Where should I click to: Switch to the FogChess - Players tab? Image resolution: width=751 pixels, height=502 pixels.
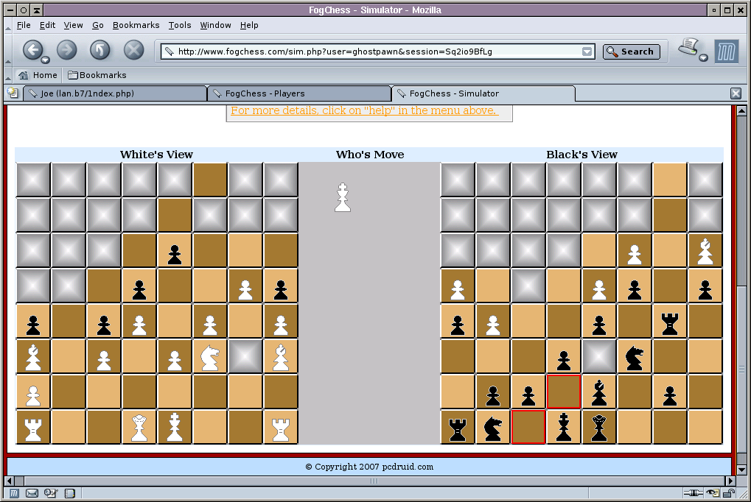(x=298, y=93)
